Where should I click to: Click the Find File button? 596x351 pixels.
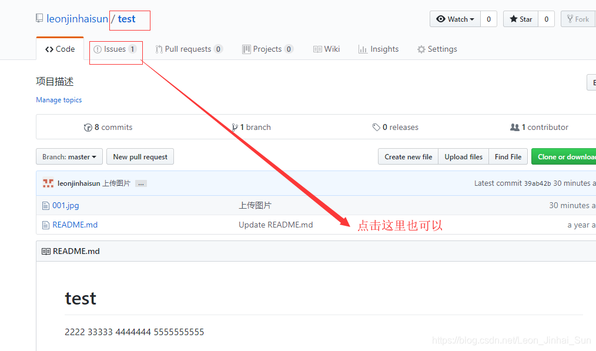click(508, 156)
